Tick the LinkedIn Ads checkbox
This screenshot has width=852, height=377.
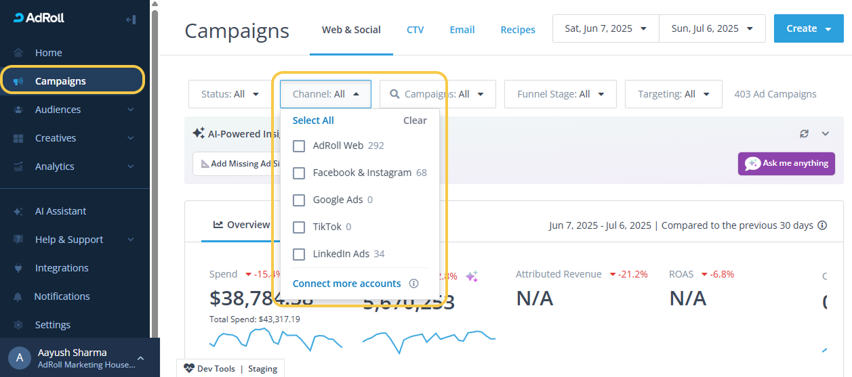click(x=299, y=254)
